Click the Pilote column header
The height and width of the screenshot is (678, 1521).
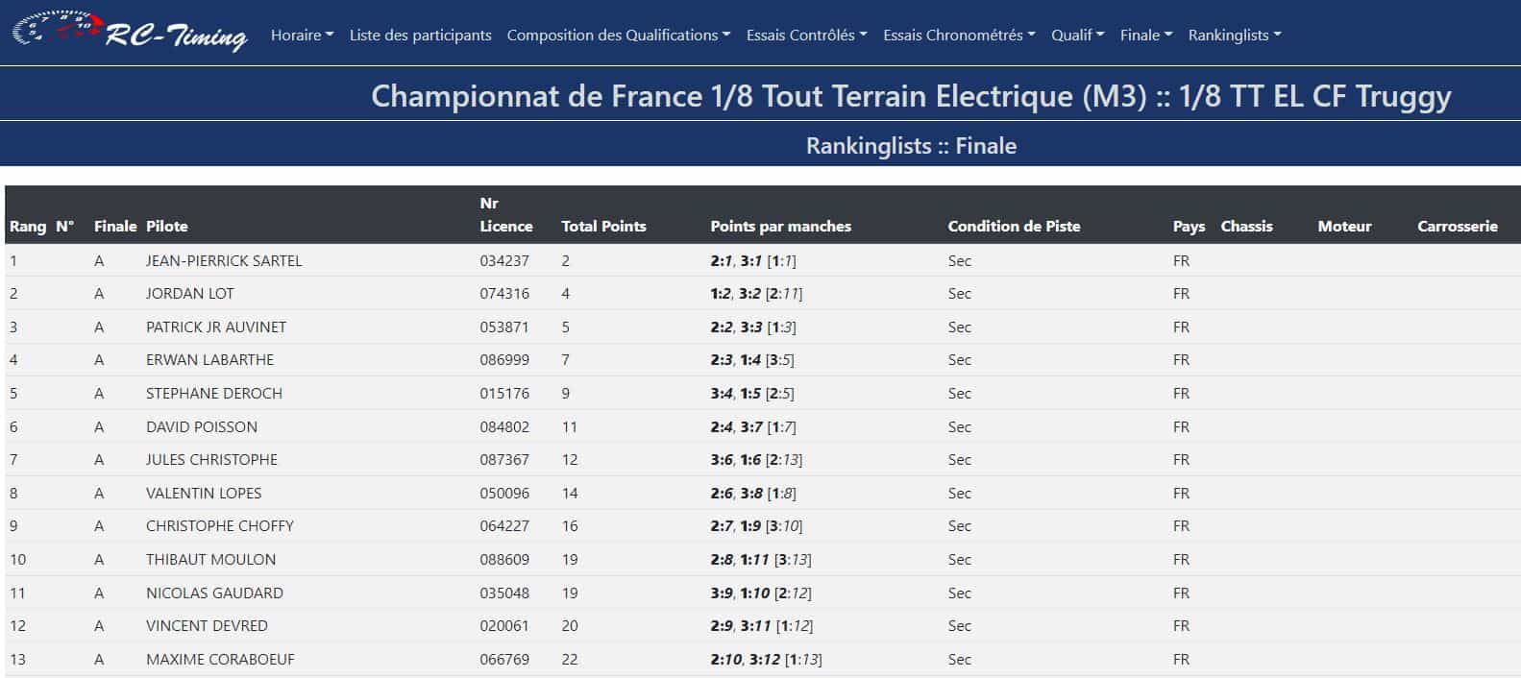click(x=166, y=227)
